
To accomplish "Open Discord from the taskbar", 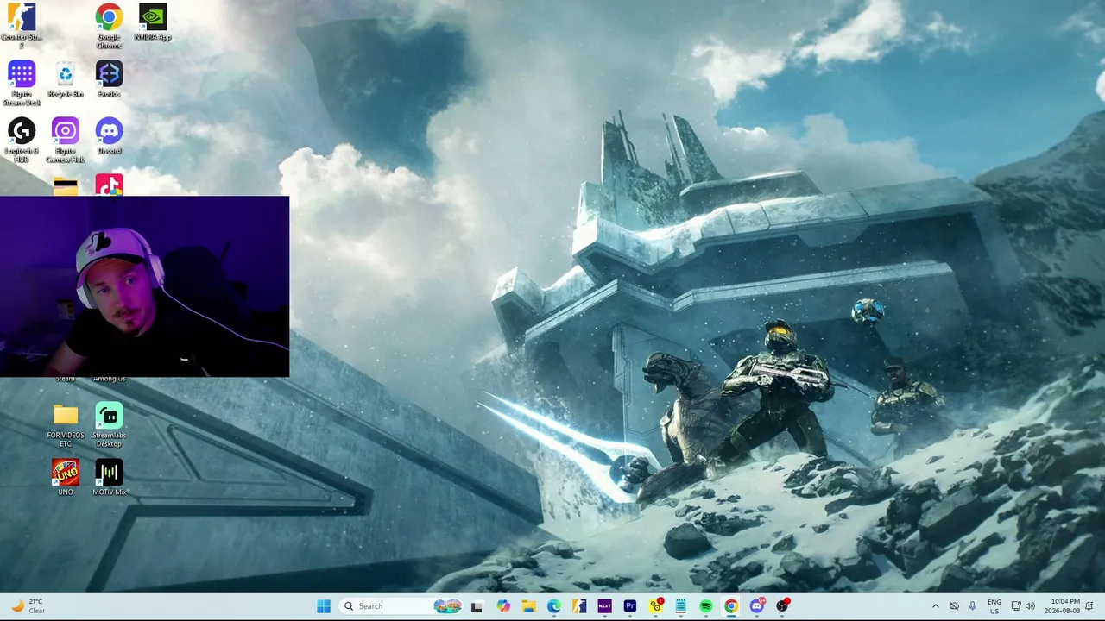I will coord(757,606).
